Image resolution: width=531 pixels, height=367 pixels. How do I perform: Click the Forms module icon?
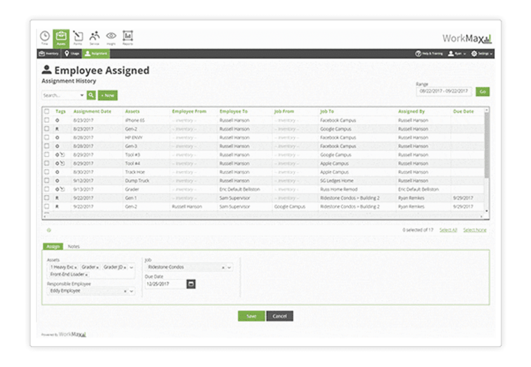[x=78, y=36]
